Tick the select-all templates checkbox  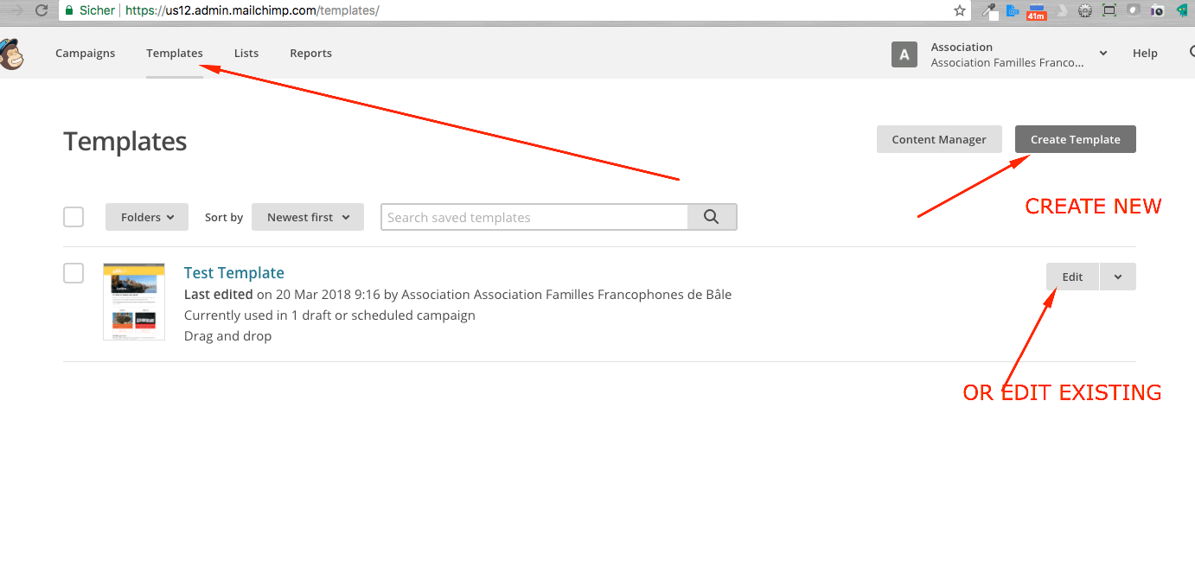(x=73, y=217)
